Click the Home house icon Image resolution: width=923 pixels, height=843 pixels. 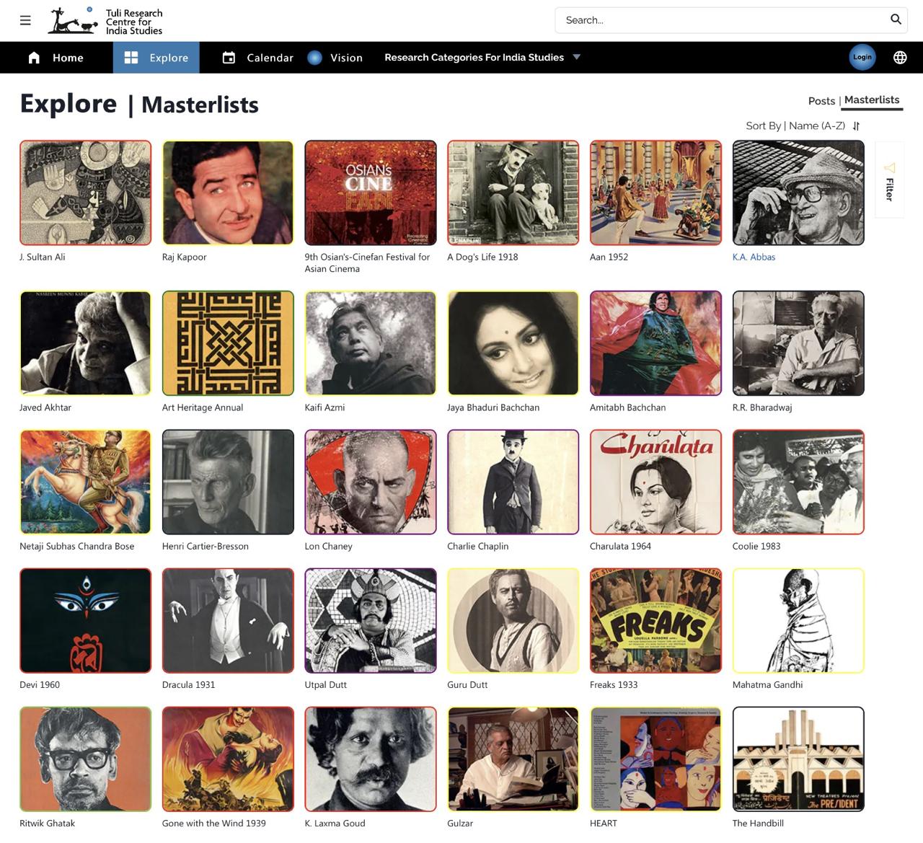[x=34, y=58]
